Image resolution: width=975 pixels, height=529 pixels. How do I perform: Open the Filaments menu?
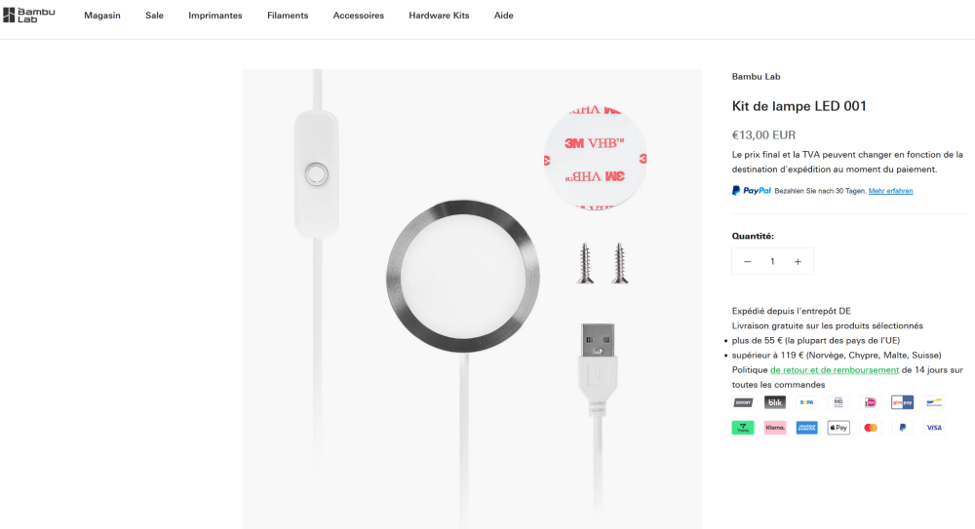(x=288, y=16)
